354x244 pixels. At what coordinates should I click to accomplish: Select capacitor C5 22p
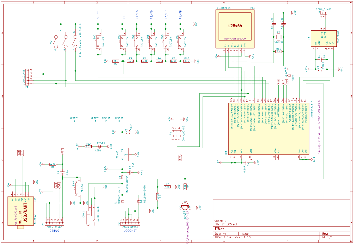(x=274, y=24)
